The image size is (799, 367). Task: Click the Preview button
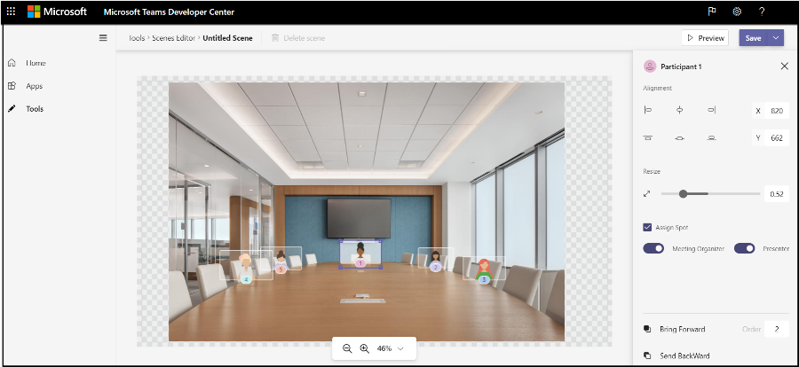click(705, 38)
